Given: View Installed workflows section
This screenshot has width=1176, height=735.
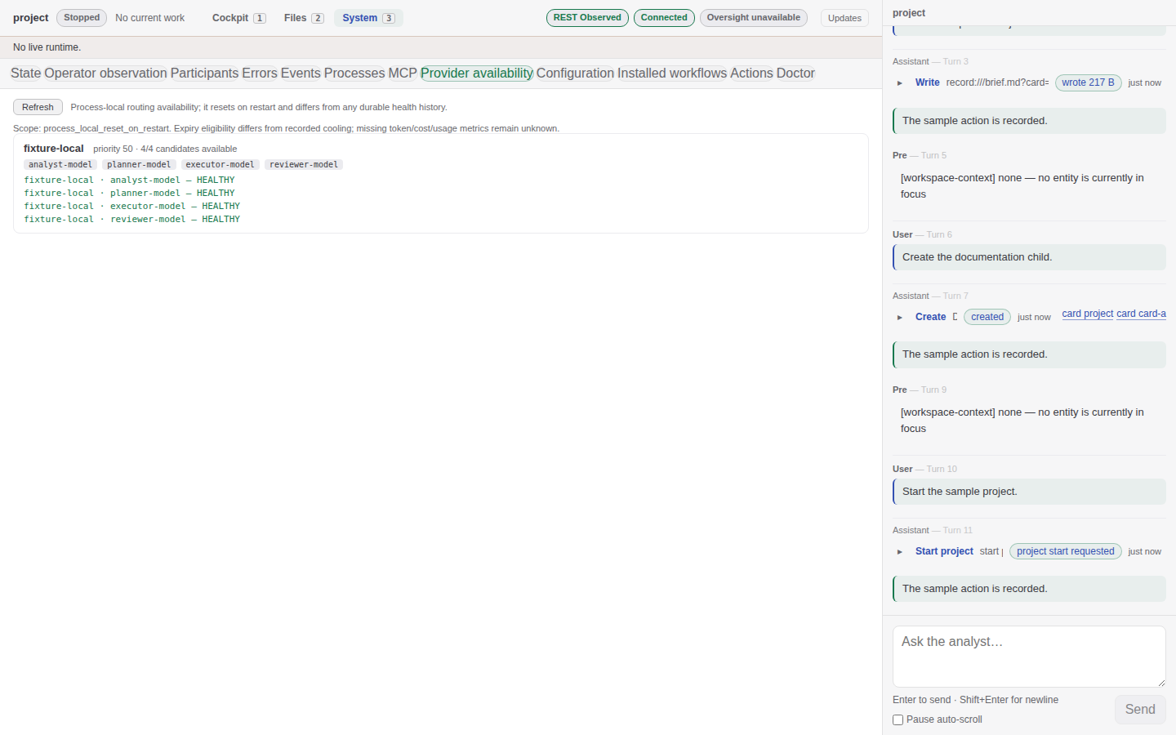Looking at the screenshot, I should click(x=672, y=73).
